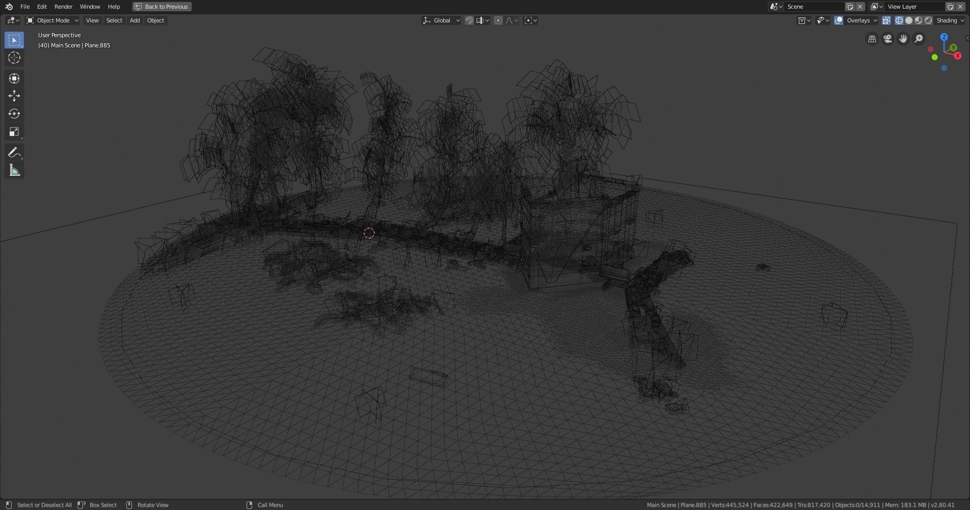The height and width of the screenshot is (510, 970).
Task: Delete the Scene with X icon
Action: click(x=860, y=7)
